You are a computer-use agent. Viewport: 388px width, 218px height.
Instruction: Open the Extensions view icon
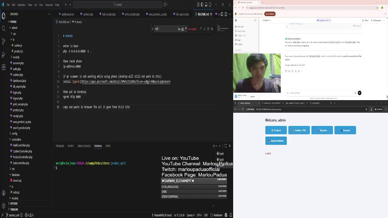pyautogui.click(x=4, y=67)
